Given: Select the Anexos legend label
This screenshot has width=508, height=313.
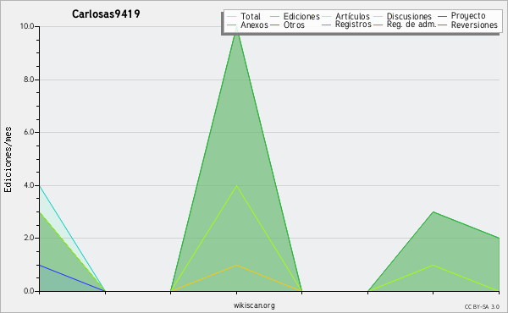Looking at the screenshot, I should [x=254, y=25].
